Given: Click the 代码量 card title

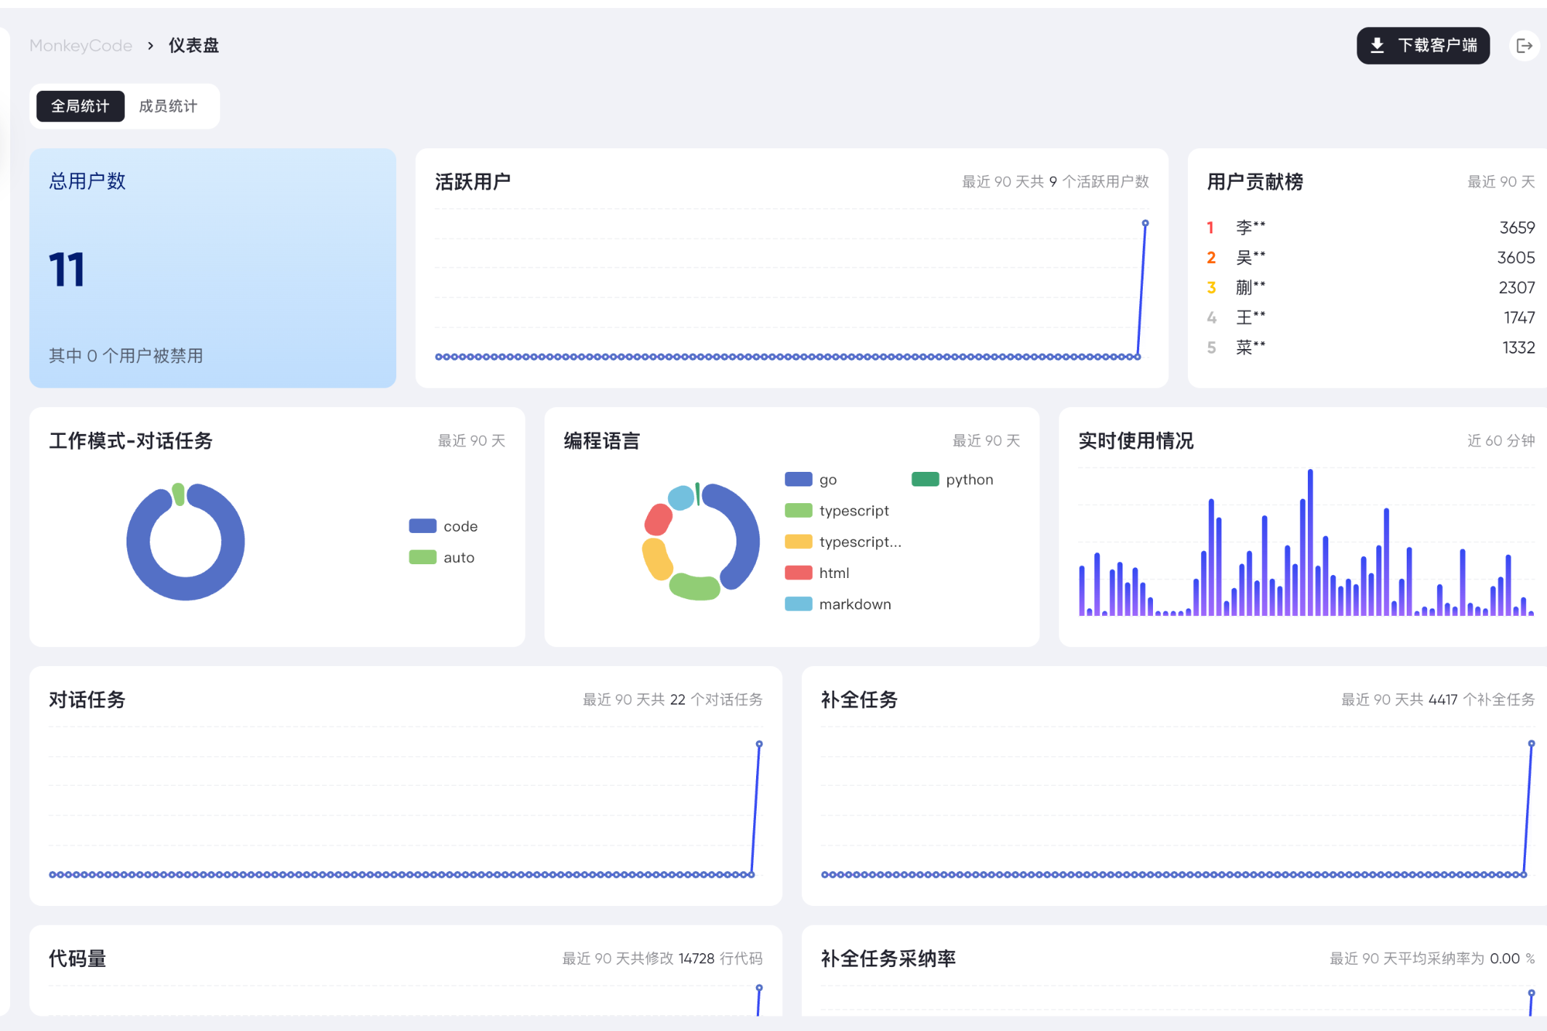Looking at the screenshot, I should click(x=77, y=958).
